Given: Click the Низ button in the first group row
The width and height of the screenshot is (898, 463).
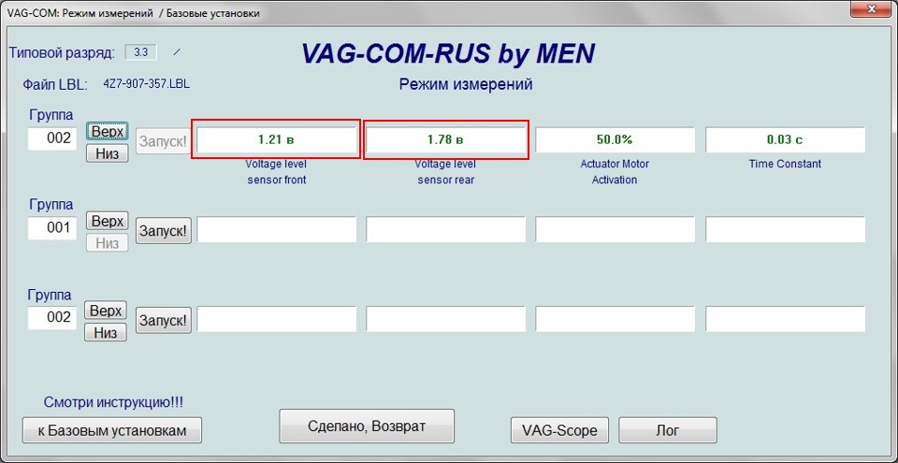Looking at the screenshot, I should coord(107,154).
